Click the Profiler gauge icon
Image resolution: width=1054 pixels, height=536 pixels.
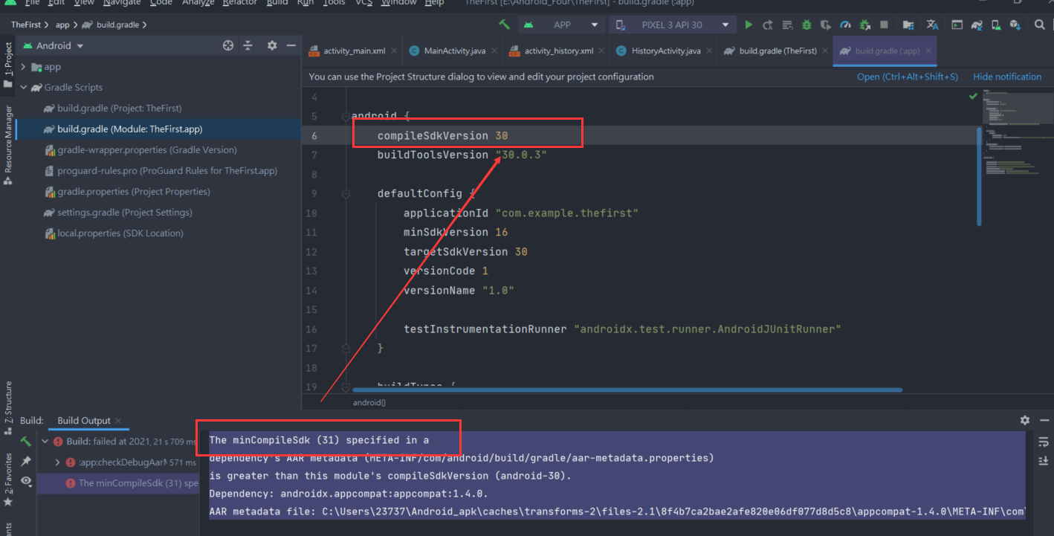click(x=844, y=25)
